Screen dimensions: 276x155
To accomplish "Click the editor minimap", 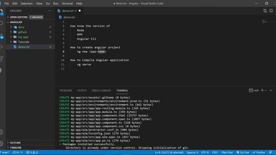I will 264,22.
